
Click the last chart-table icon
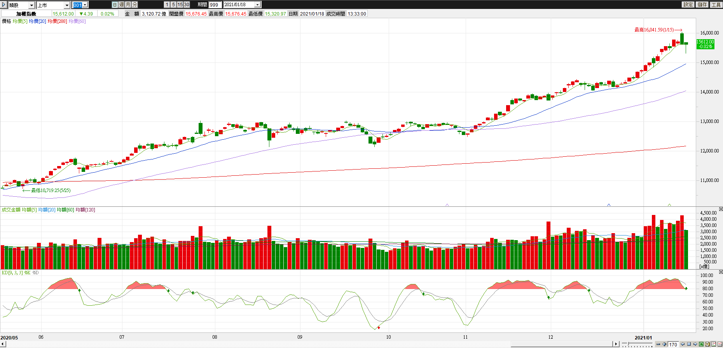click(x=720, y=344)
